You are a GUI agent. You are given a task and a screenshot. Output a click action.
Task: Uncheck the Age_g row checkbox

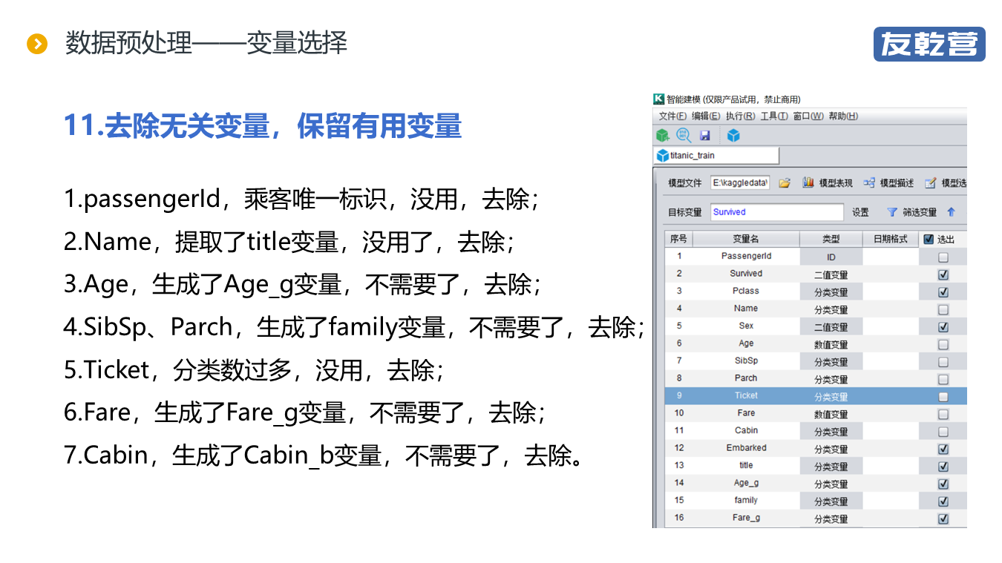[943, 484]
